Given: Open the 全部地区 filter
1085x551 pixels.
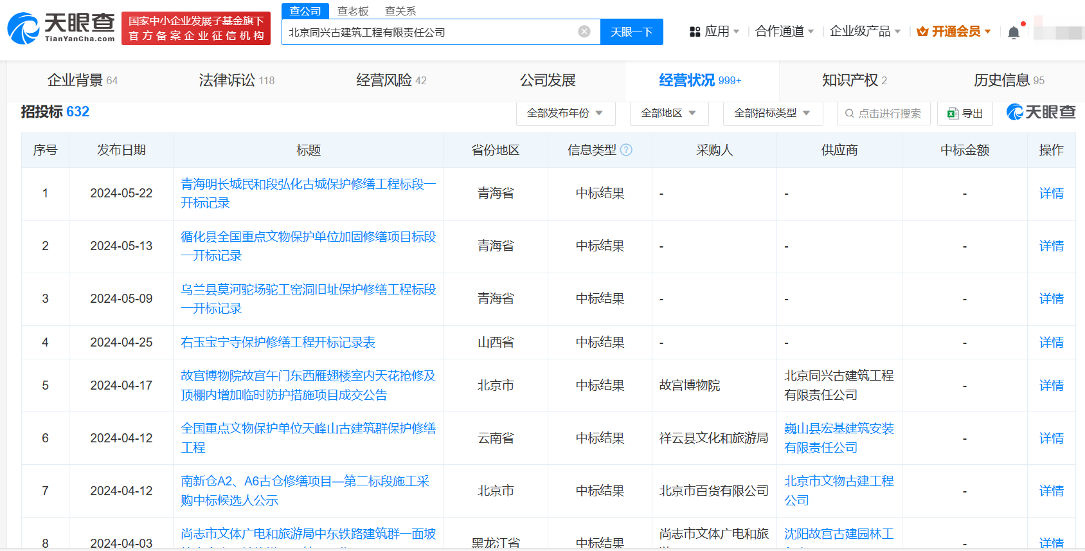Looking at the screenshot, I should coord(669,113).
